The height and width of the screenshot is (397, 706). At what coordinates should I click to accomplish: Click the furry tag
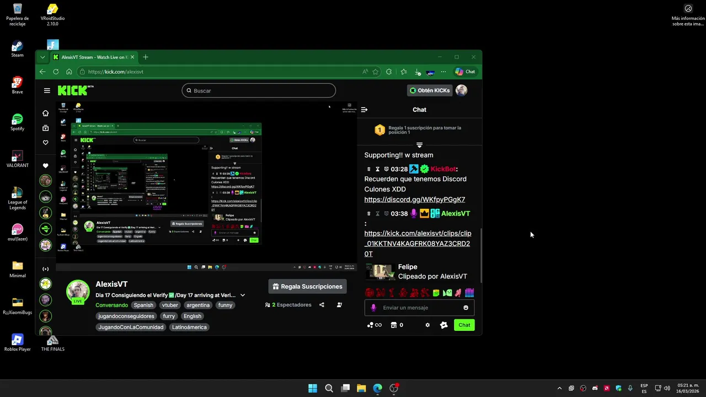point(169,316)
